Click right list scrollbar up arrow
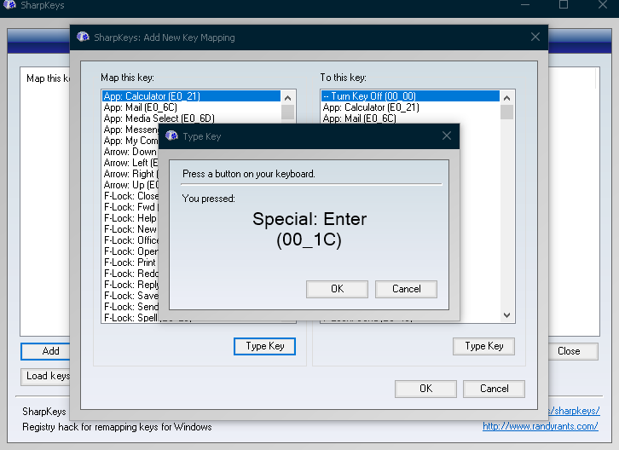The height and width of the screenshot is (450, 619). [507, 97]
